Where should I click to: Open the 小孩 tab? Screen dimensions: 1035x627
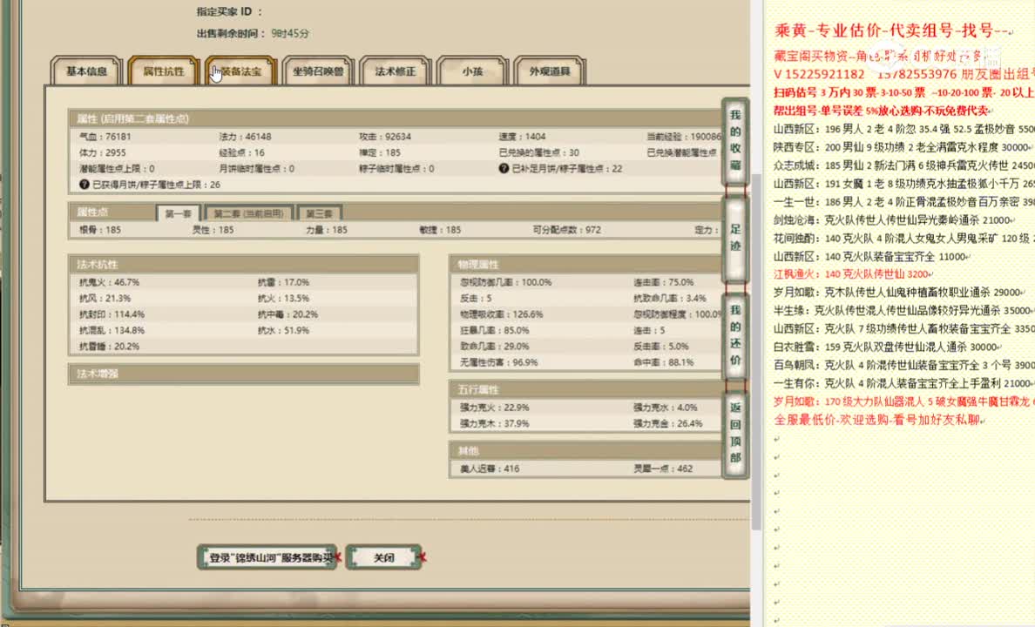point(472,71)
